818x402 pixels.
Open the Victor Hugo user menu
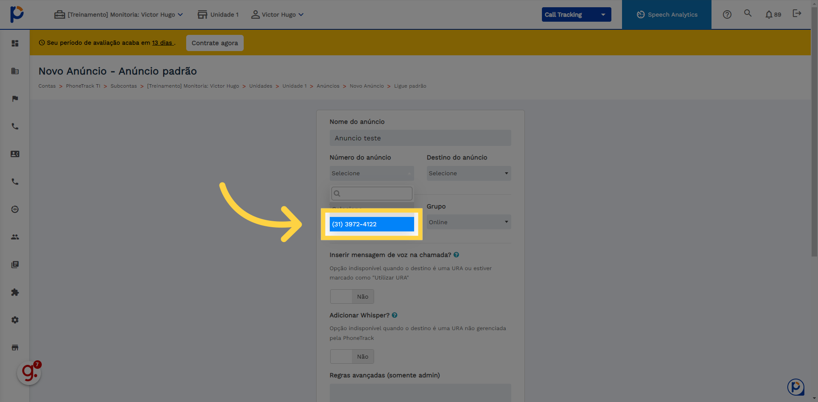click(x=277, y=14)
